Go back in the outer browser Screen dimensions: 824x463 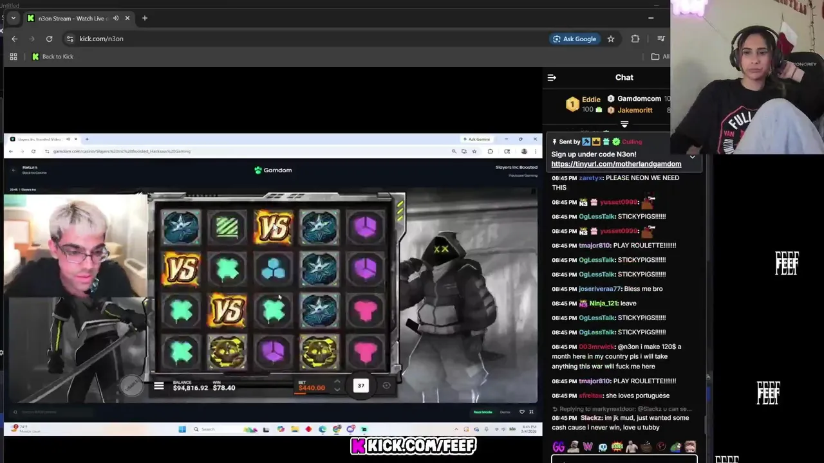[14, 39]
